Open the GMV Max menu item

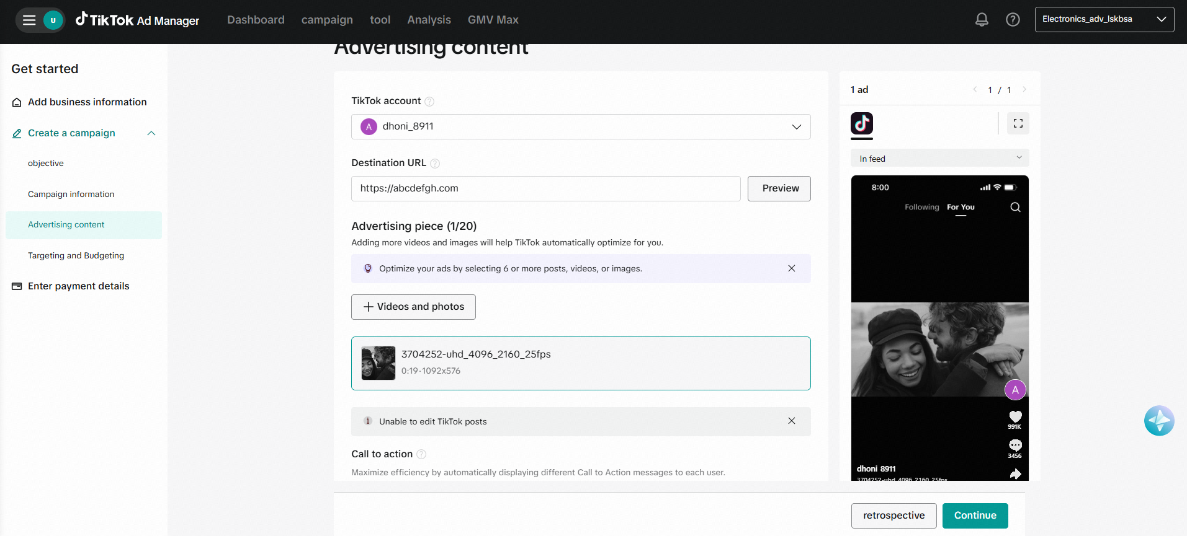[493, 20]
